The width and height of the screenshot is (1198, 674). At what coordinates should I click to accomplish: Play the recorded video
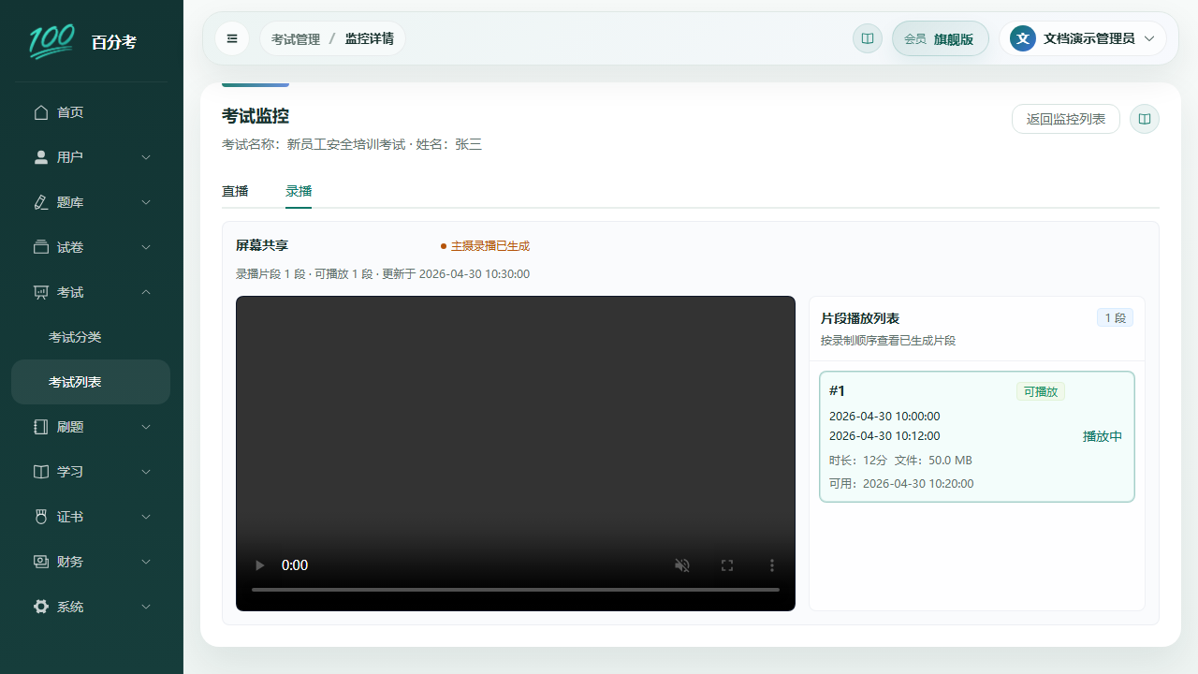click(260, 565)
